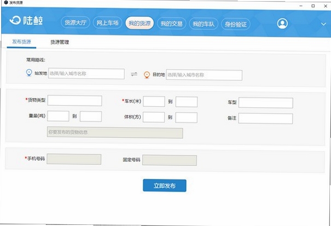The width and height of the screenshot is (331, 226).
Task: Expand the header chevron dropdown arrow
Action: point(323,24)
